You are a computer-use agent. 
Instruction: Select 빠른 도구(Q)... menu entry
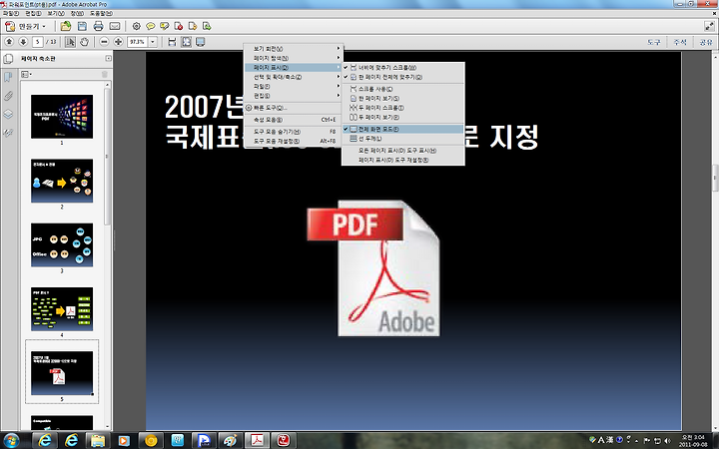(x=294, y=108)
